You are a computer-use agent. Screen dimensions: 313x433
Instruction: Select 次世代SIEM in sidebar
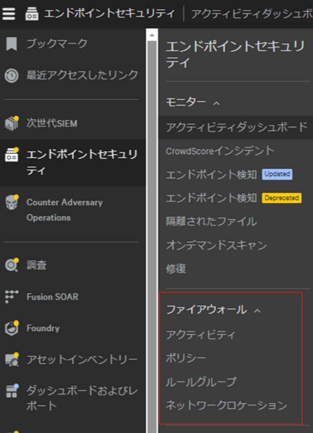[52, 123]
